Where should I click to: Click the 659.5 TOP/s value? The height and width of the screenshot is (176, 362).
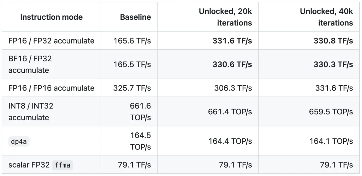pos(331,112)
